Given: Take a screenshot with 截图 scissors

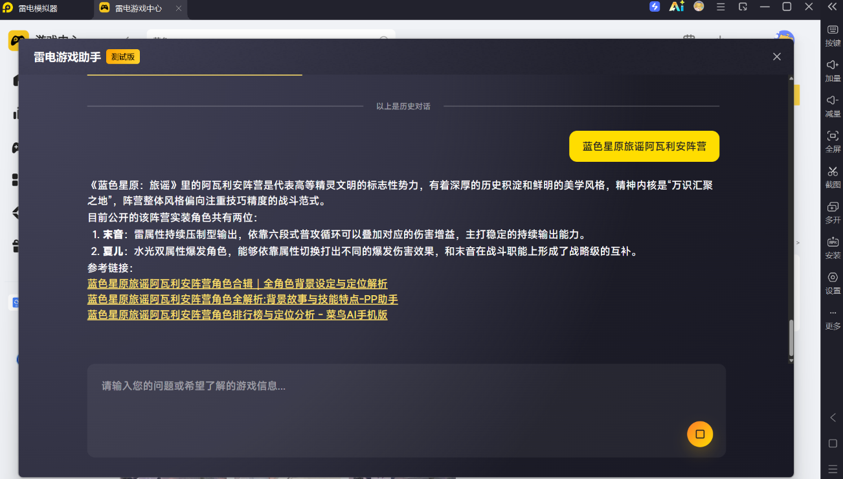Looking at the screenshot, I should pos(833,177).
